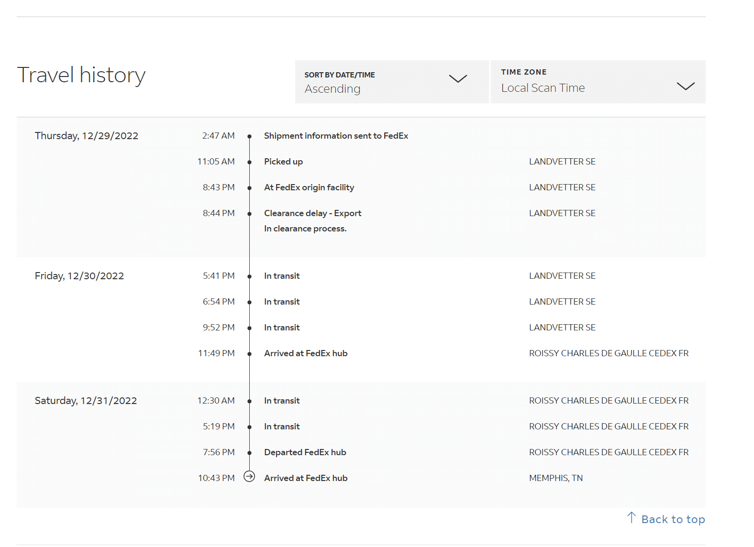Click the 5:19 PM timestamp
754x547 pixels.
(x=219, y=427)
